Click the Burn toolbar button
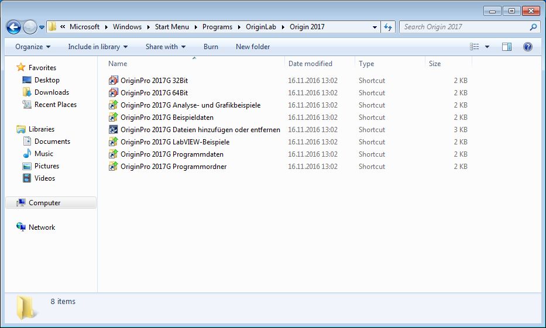 pos(211,47)
